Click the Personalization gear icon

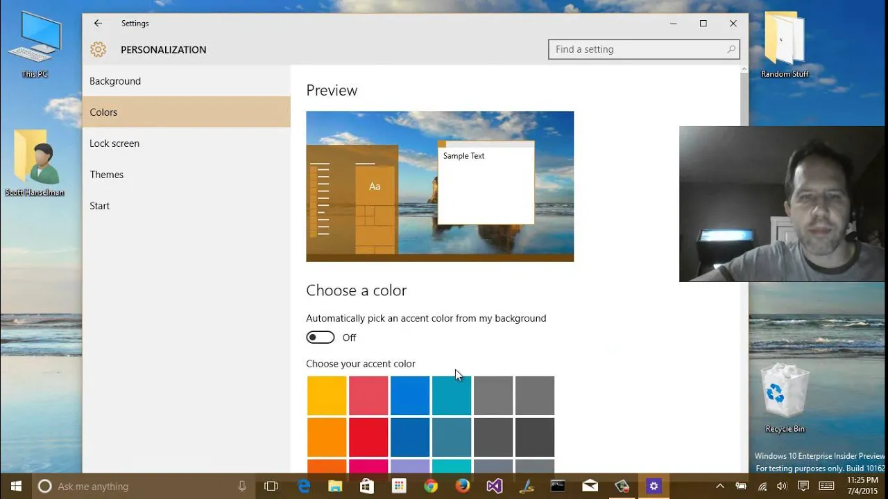coord(98,49)
